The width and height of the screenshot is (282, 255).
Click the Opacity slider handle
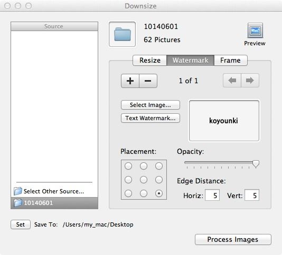(x=256, y=164)
